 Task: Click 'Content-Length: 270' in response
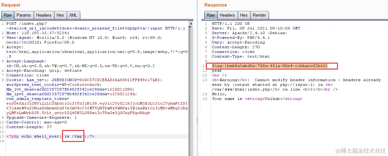[236, 47]
